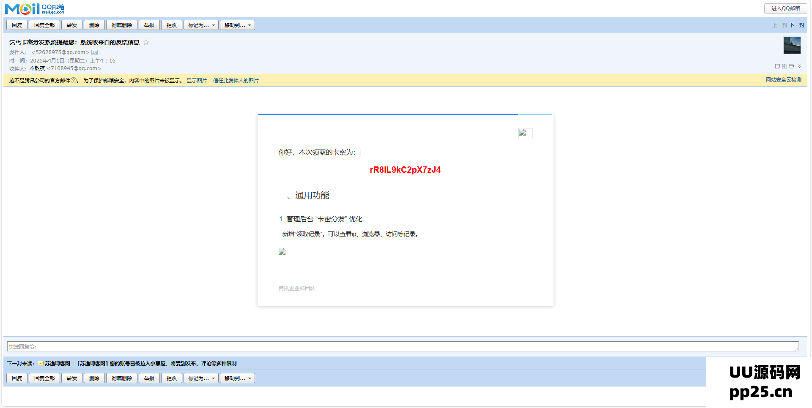Print the email using the printer icon
Viewport: 812px width, 408px height.
pyautogui.click(x=791, y=66)
